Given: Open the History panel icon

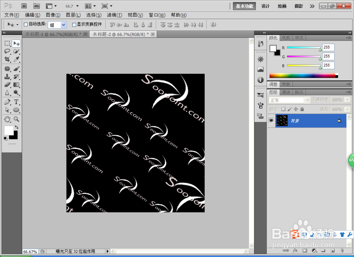Looking at the screenshot, I should coord(261,44).
